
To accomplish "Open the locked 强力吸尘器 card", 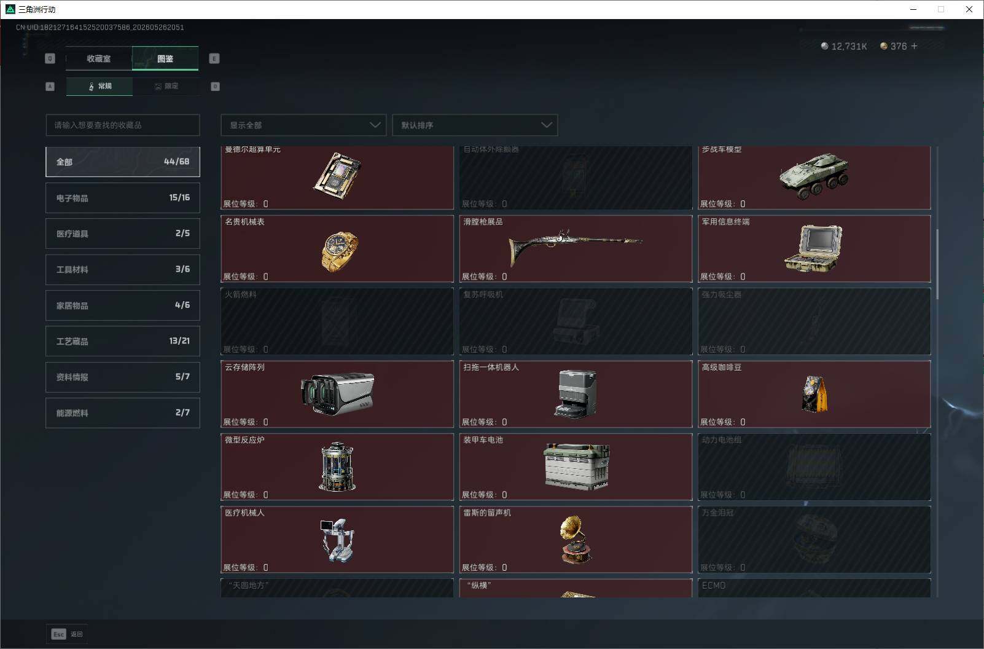I will (x=814, y=321).
